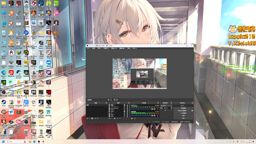Image resolution: width=256 pixels, height=144 pixels.
Task: Adjust the transition duration stepper
Action: coord(172,108)
